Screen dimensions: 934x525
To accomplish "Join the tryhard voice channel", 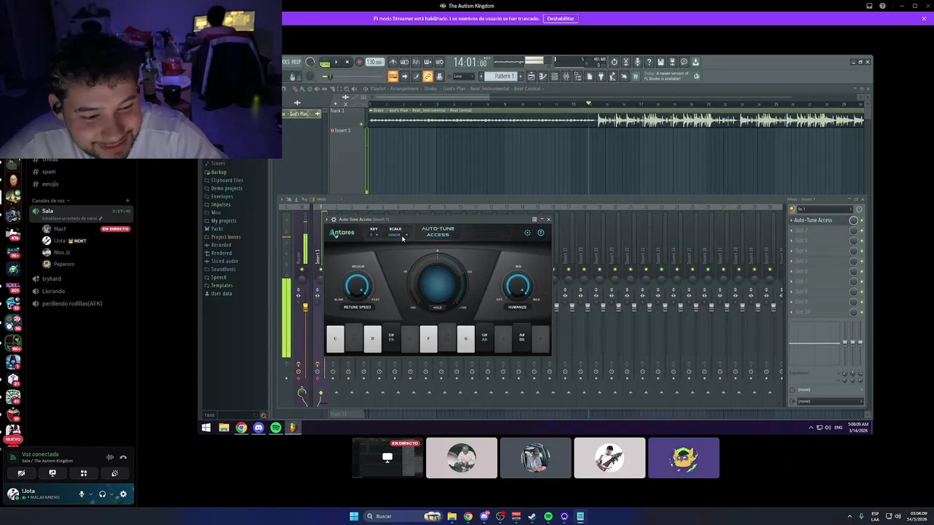I will [x=52, y=279].
